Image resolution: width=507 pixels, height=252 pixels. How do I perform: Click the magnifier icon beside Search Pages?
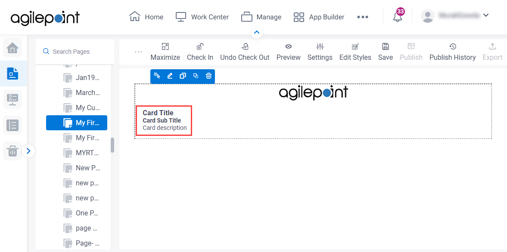click(46, 51)
